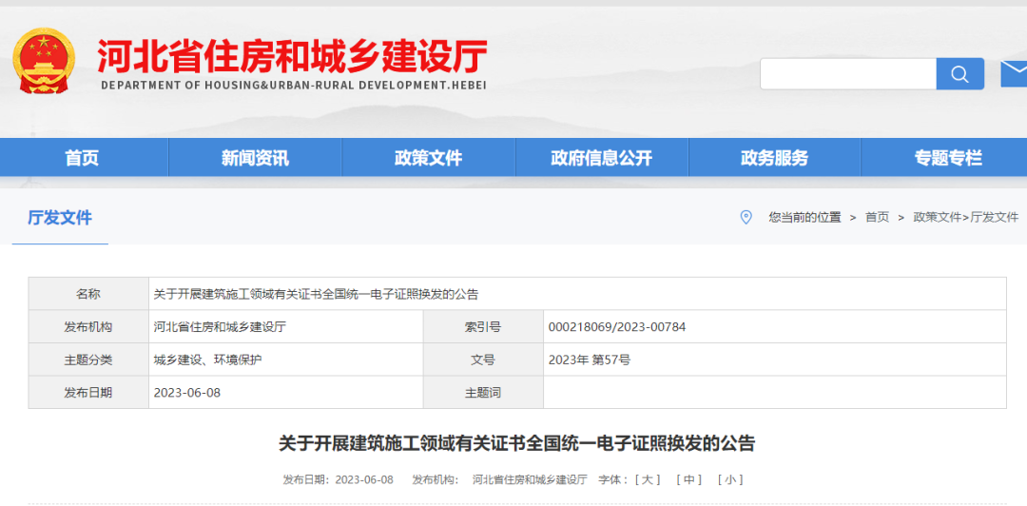The image size is (1027, 506).
Task: Click 首页 breadcrumb link
Action: coord(877,217)
